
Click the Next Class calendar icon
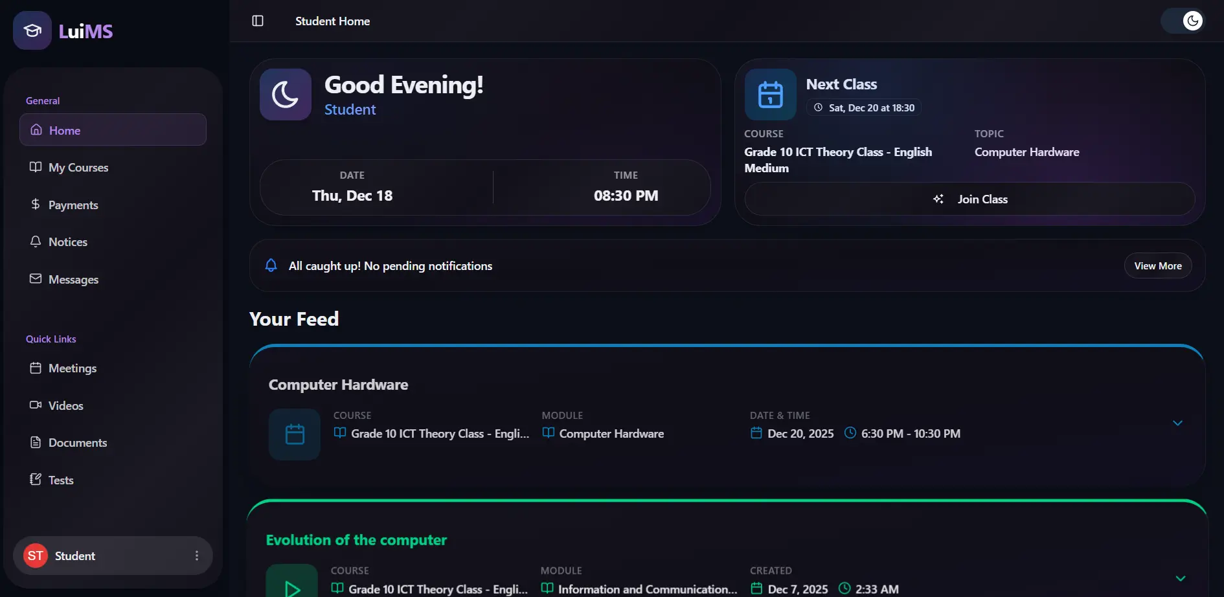(770, 95)
